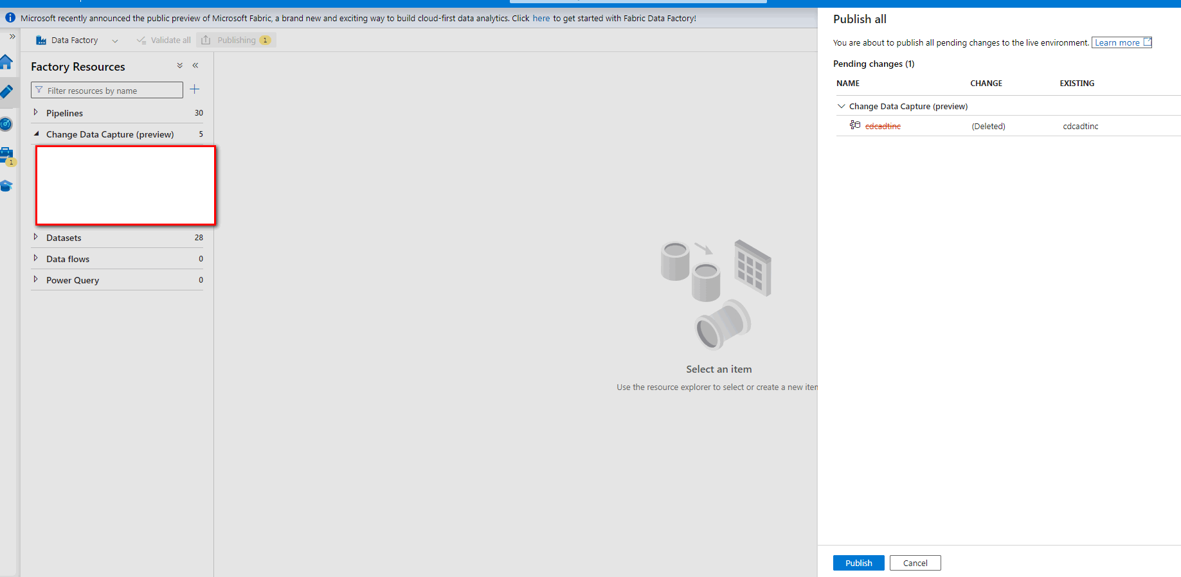This screenshot has width=1181, height=577.
Task: Click the deleted cdcadtinc item name
Action: 883,127
